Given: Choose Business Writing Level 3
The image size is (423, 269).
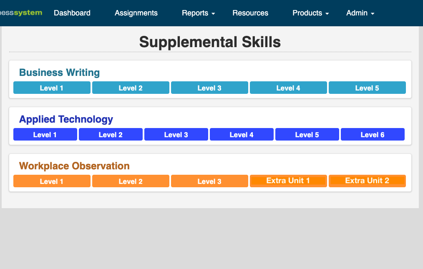Looking at the screenshot, I should coord(209,88).
